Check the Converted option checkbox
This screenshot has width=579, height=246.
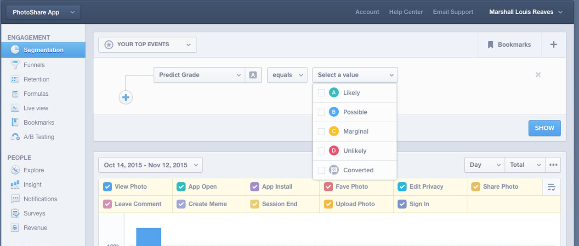(x=321, y=170)
